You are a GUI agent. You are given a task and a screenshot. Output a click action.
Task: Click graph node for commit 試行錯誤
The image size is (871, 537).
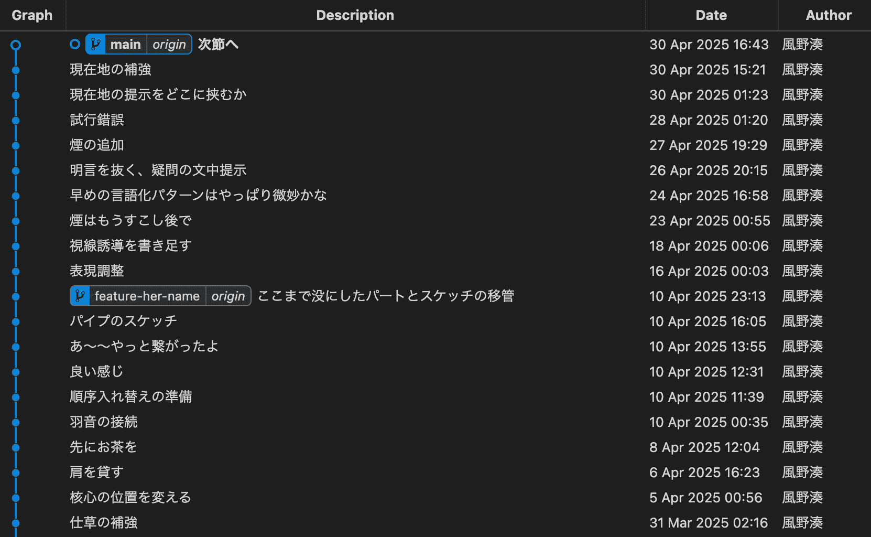tap(16, 121)
